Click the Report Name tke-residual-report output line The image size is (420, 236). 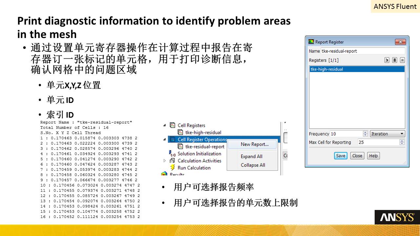(86, 122)
